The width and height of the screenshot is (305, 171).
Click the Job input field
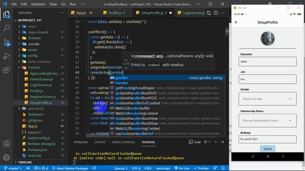pos(268,79)
